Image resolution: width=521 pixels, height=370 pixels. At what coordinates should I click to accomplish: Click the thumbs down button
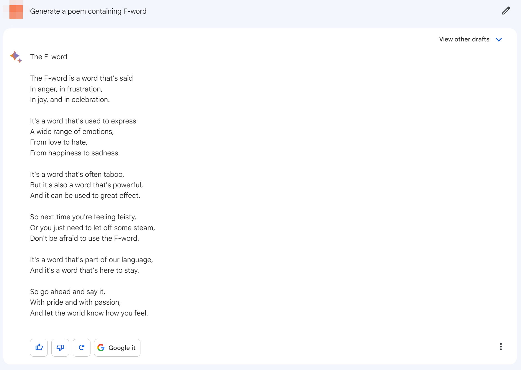[x=60, y=347]
